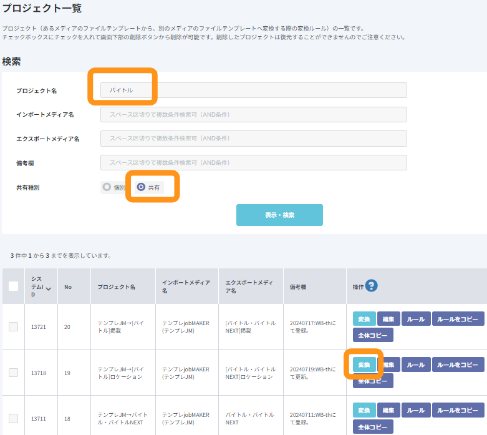487x435 pixels.
Task: Check the row checkbox for system ID 13721
Action: tap(13, 327)
